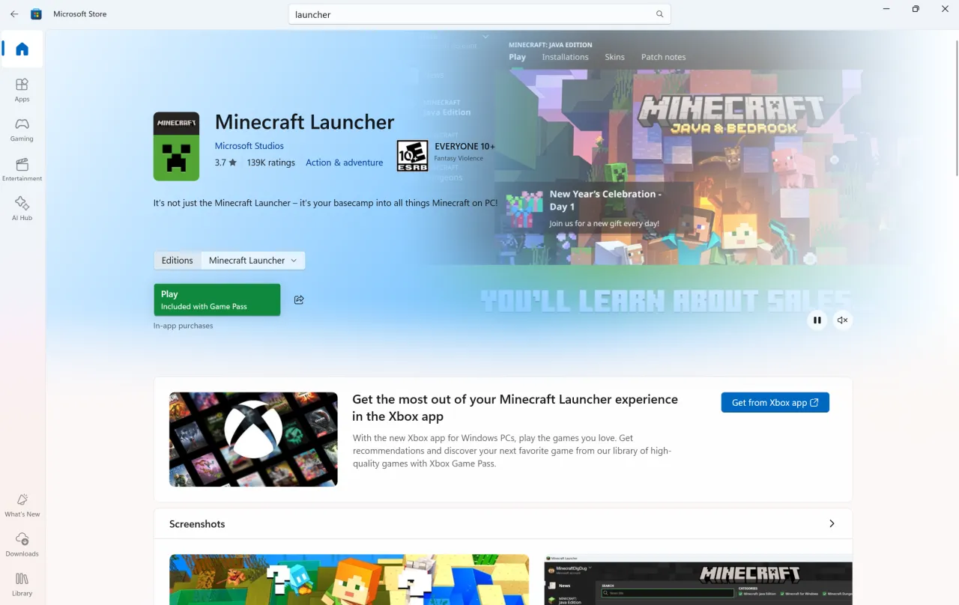
Task: Open the Apps section in the sidebar
Action: coord(22,90)
